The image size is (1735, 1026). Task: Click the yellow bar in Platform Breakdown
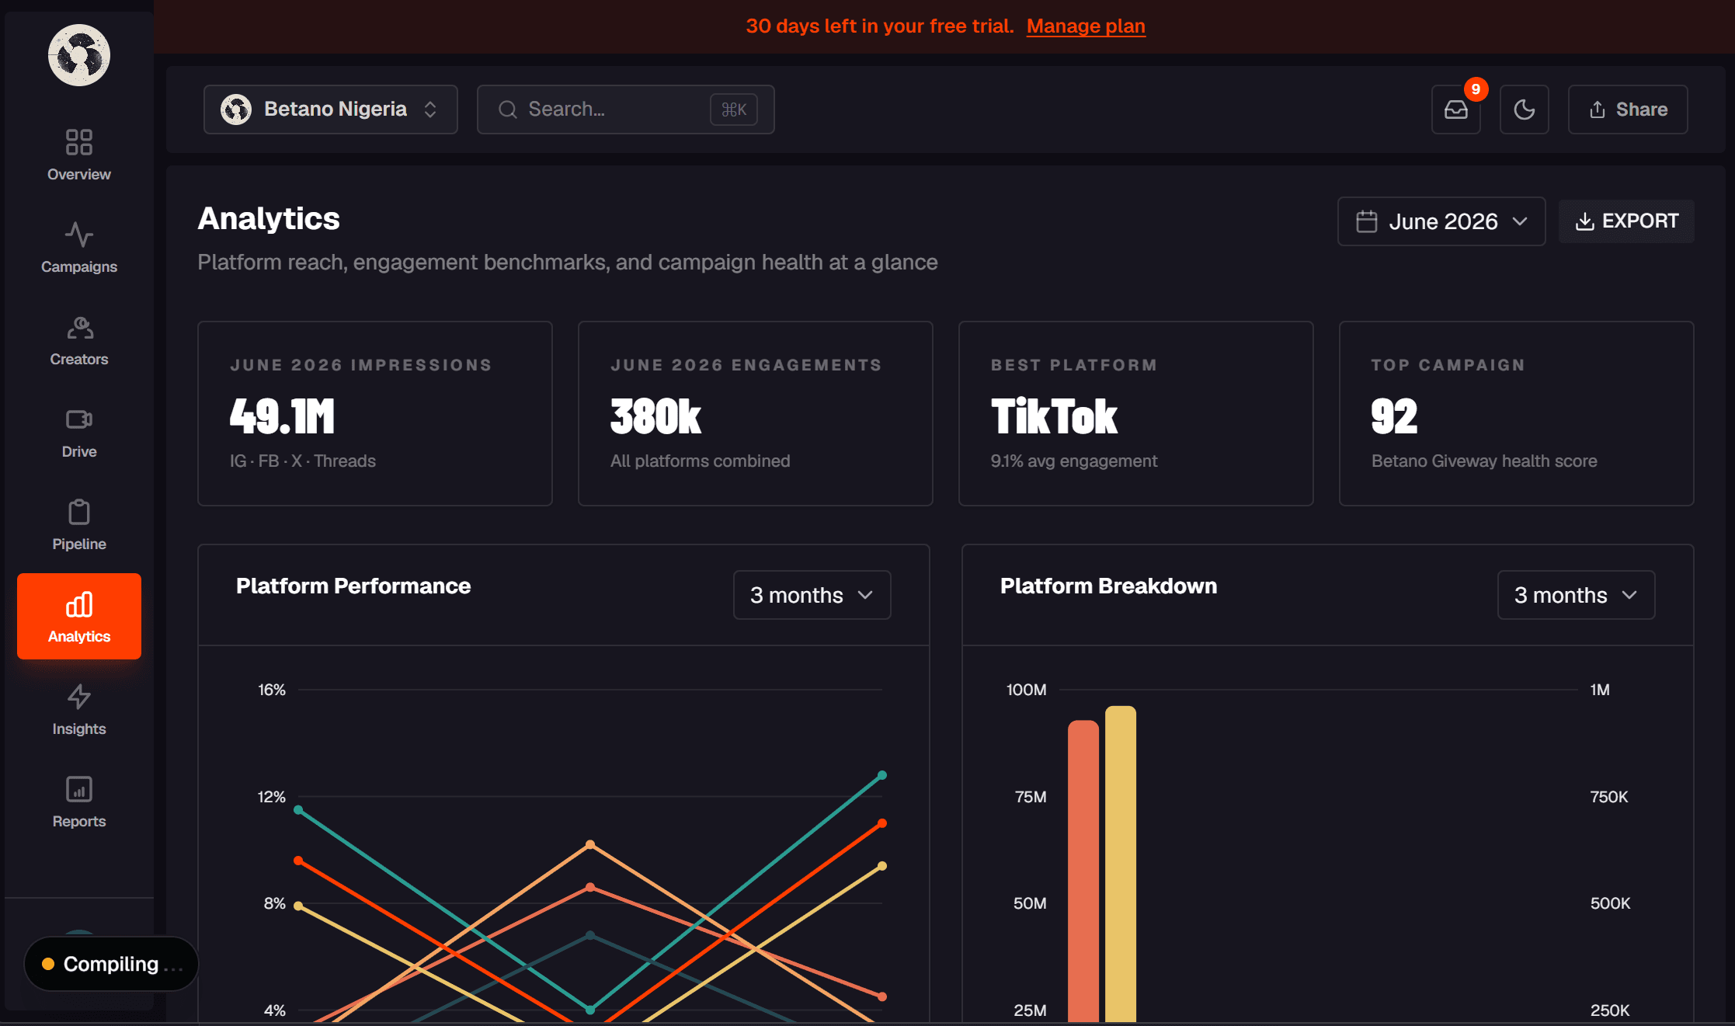tap(1121, 864)
